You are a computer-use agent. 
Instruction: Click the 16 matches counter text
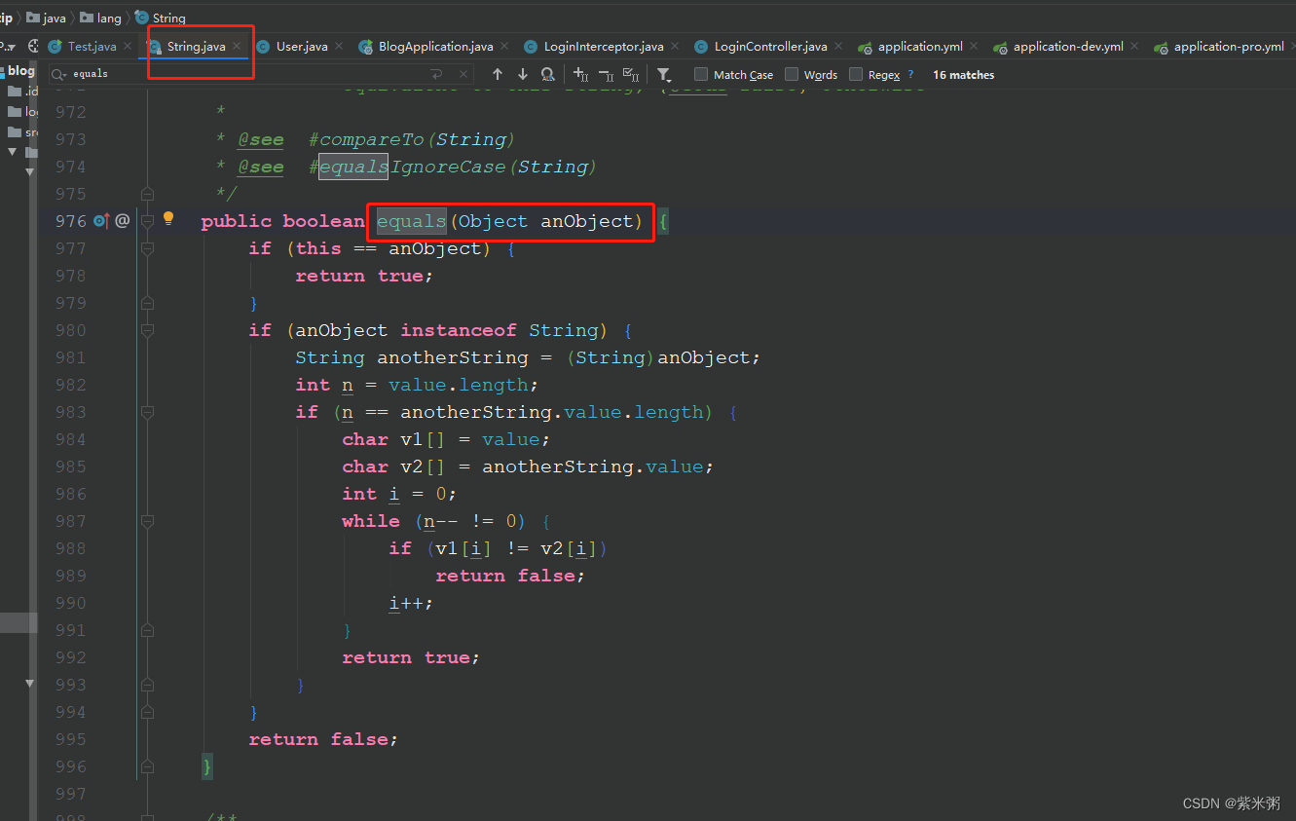[x=963, y=74]
